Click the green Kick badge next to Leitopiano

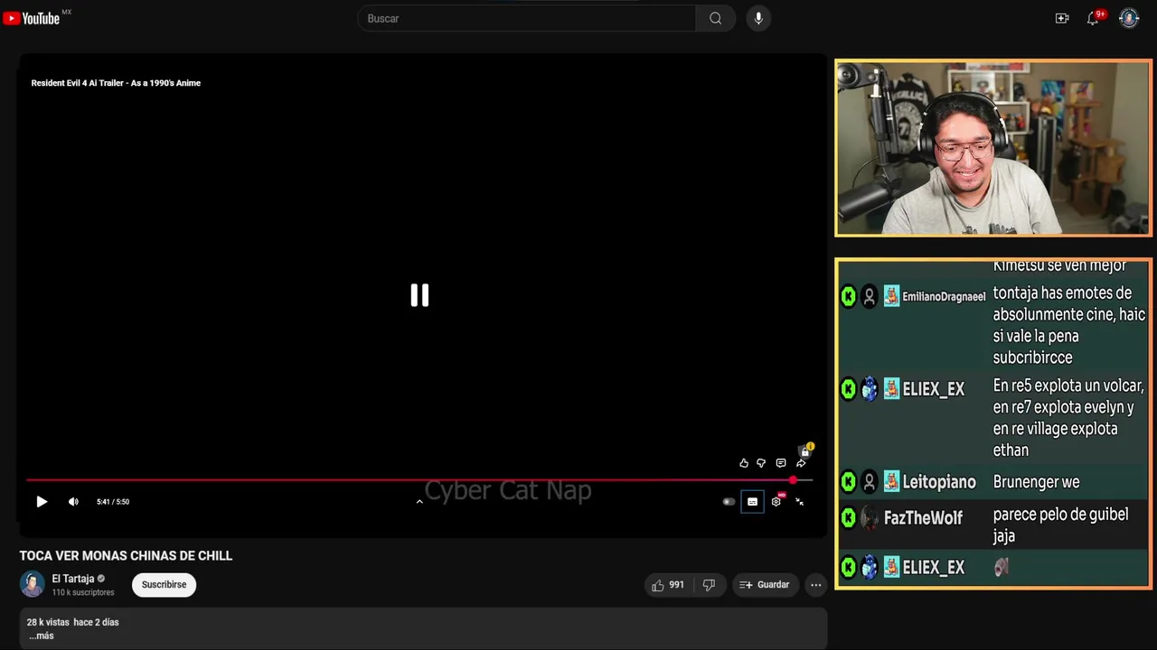(x=848, y=482)
